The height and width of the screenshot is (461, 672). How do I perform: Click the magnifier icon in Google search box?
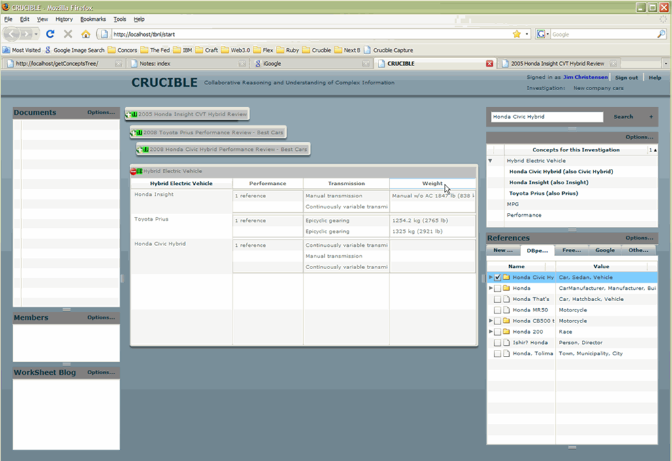661,34
